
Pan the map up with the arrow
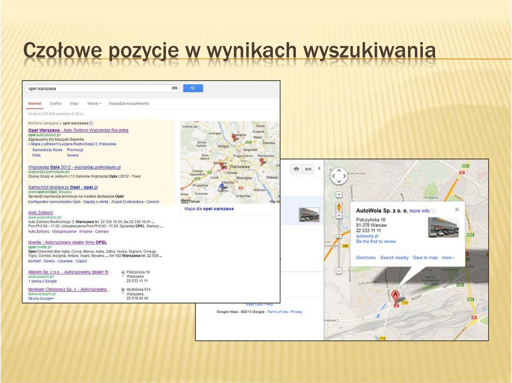click(339, 171)
